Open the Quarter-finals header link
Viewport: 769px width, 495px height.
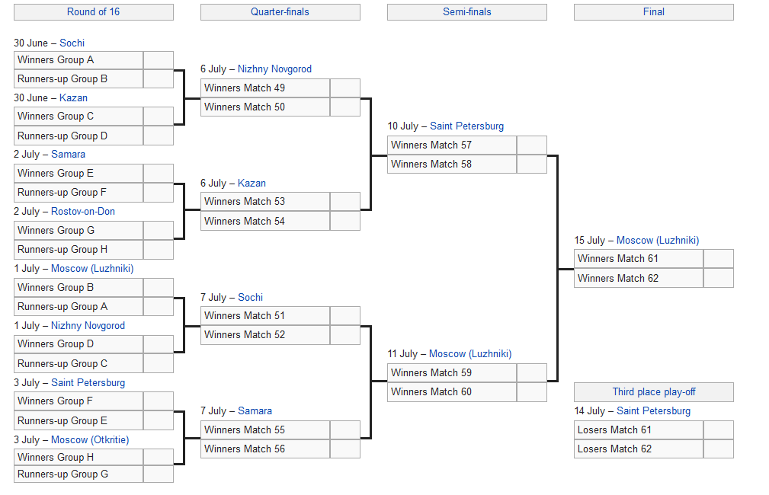[280, 12]
